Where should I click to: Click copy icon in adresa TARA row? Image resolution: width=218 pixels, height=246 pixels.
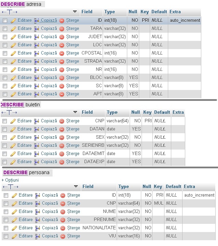click(x=37, y=29)
